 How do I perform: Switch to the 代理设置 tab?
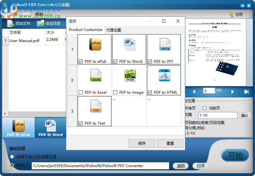[x=113, y=30]
